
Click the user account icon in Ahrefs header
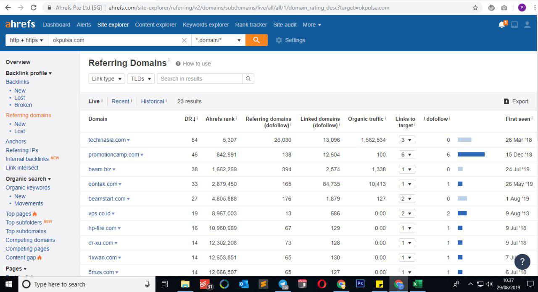[527, 25]
